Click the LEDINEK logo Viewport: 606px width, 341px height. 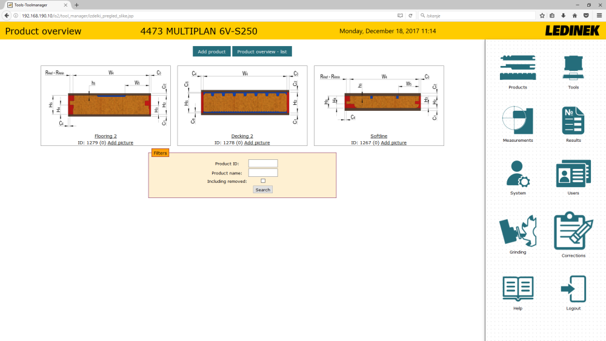tap(573, 30)
